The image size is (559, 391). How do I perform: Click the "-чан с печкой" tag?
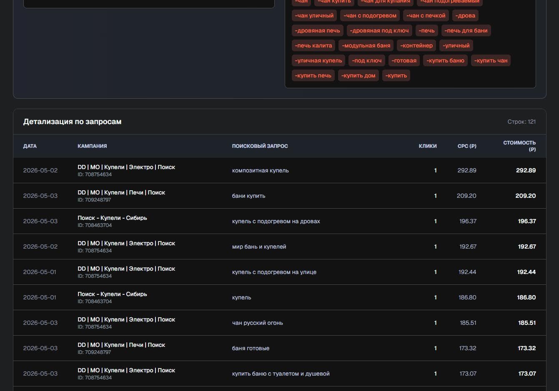426,15
